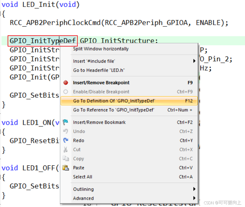The height and width of the screenshot is (207, 245).
Task: Choose Go to Headerfile "LED.h"
Action: click(x=129, y=70)
